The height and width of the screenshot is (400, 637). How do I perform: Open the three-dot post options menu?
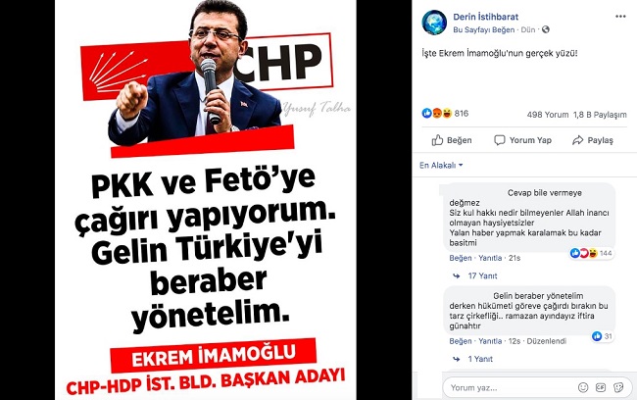pyautogui.click(x=620, y=17)
